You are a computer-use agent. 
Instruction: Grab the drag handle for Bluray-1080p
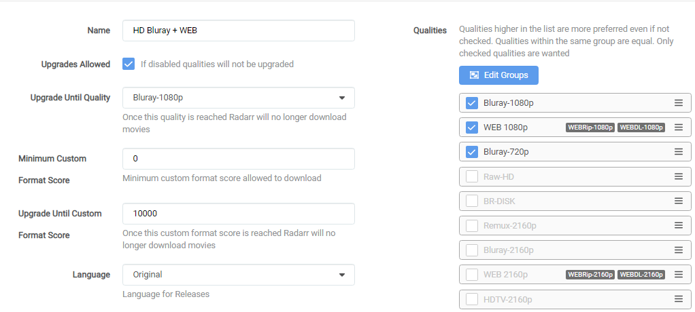[x=678, y=103]
